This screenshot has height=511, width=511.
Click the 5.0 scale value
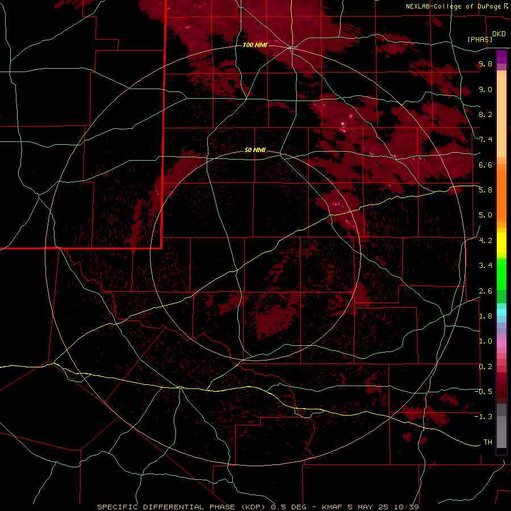[485, 215]
